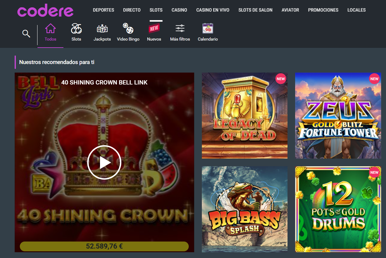The image size is (386, 258).
Task: Click the 52.589,76 € jackpot bar
Action: 104,246
